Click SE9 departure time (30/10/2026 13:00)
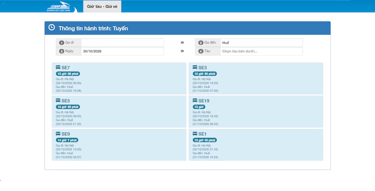This screenshot has height=191, width=375. 68,149
